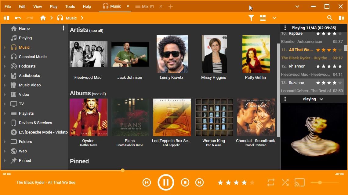Toggle the left sidebar panel icon
This screenshot has height=195, width=348.
(6, 18)
